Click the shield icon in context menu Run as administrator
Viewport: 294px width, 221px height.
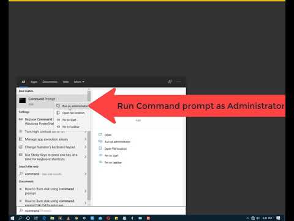point(58,106)
